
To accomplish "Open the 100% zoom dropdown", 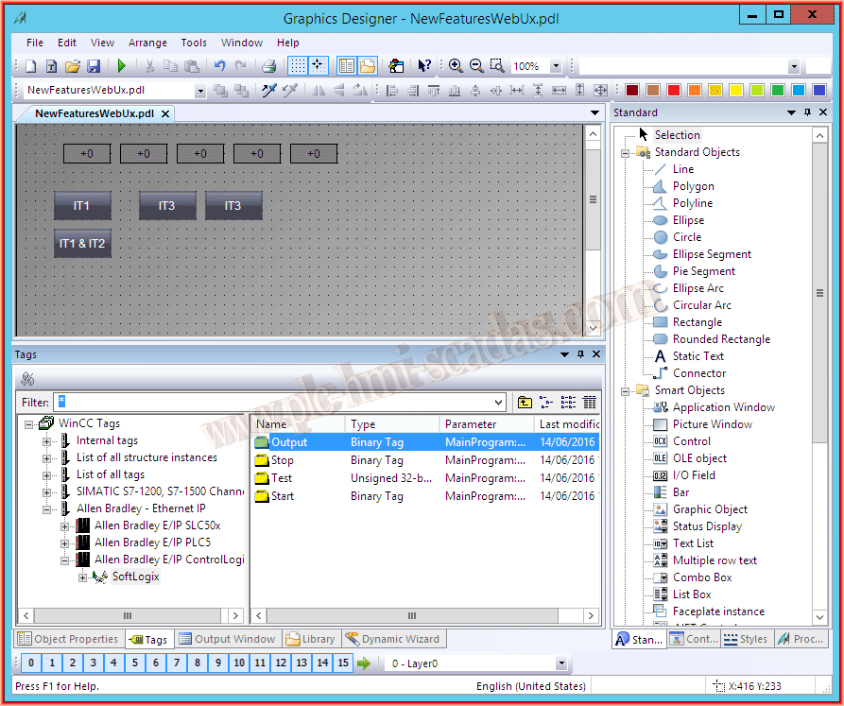I will point(555,66).
